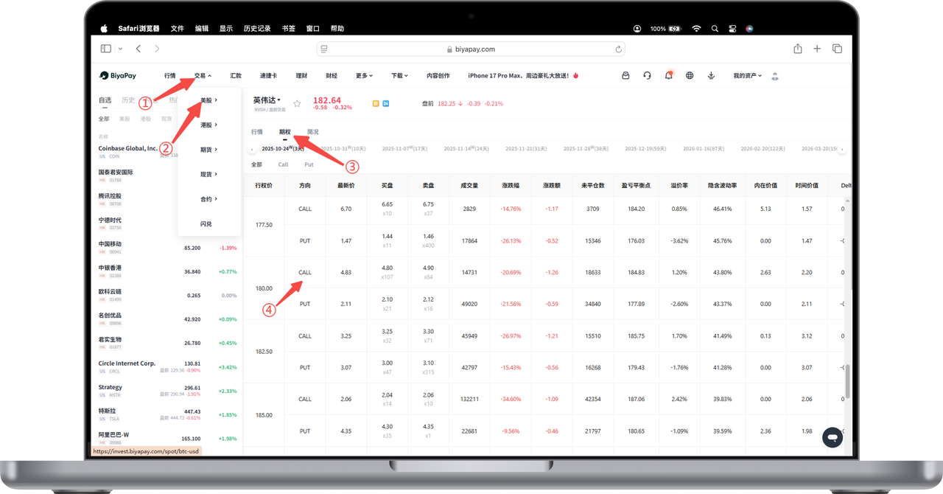Filter options to show Call only

tap(283, 164)
